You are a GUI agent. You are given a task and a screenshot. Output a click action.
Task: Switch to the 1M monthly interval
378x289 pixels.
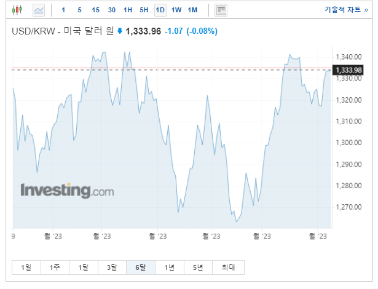click(192, 10)
